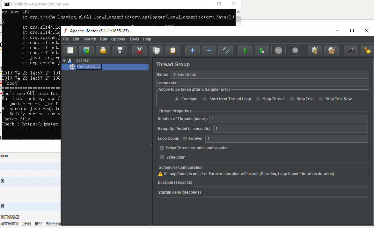
Task: Click the '首页候选区' text in background page
Action: (x=10, y=217)
